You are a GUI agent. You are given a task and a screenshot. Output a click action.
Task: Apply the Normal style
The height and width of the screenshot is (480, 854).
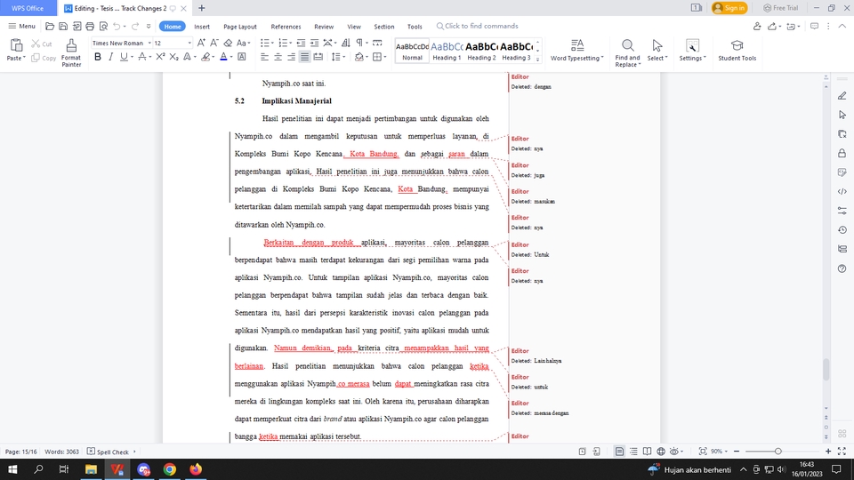tap(412, 51)
